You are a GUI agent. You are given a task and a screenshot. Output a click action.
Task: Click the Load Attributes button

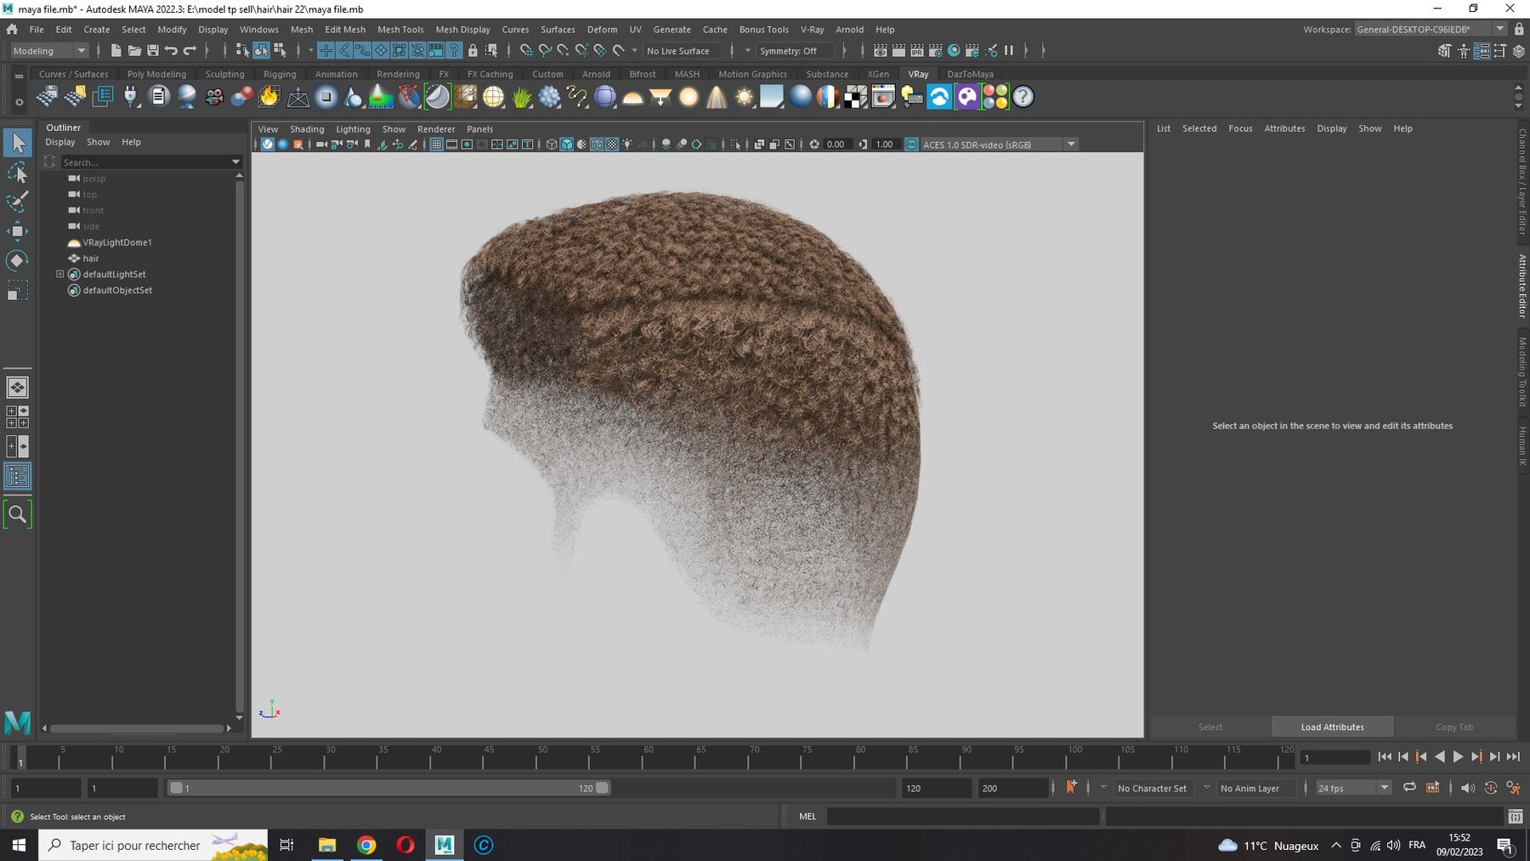pos(1332,727)
